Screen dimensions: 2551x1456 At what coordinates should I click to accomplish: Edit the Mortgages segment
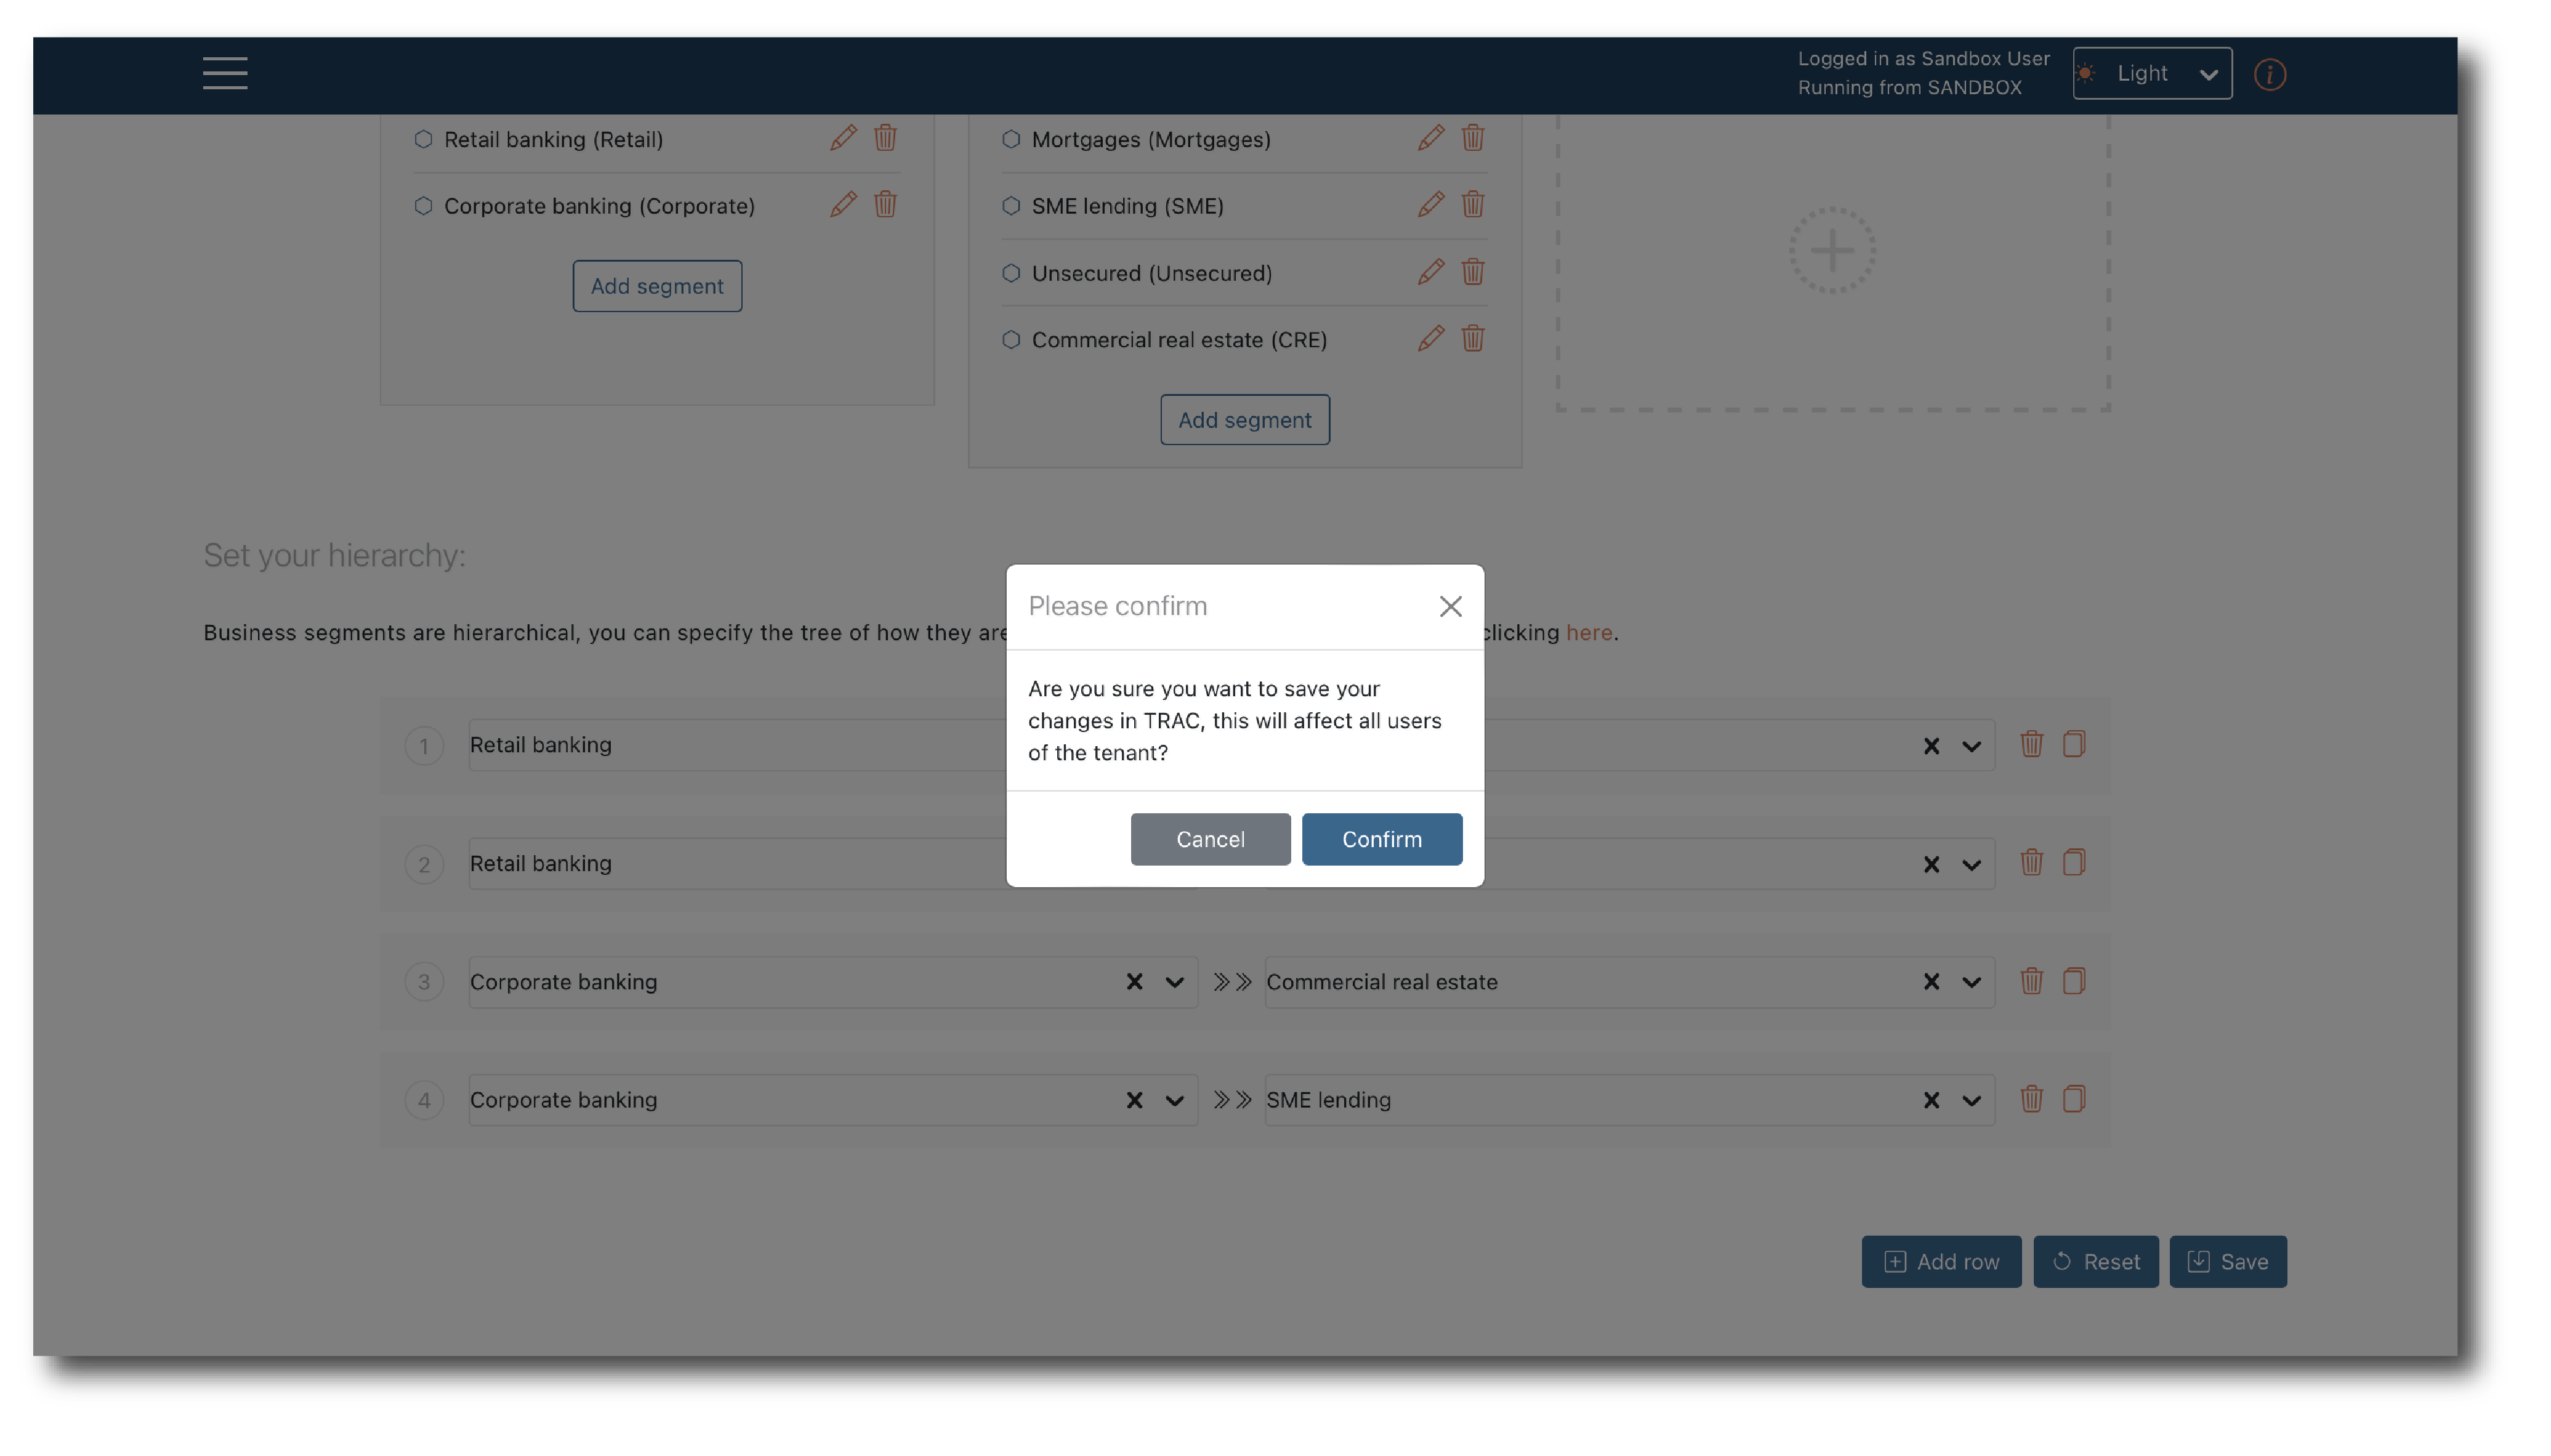(x=1430, y=138)
